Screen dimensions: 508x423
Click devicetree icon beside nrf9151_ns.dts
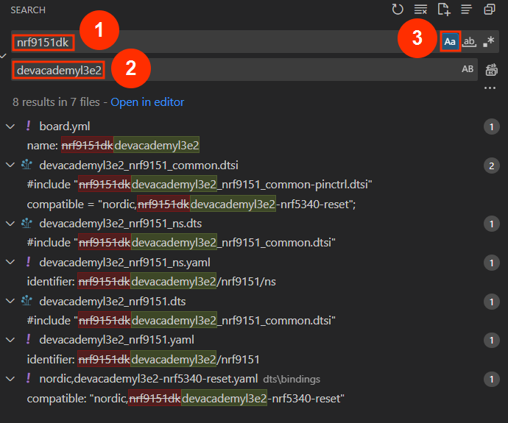pyautogui.click(x=27, y=223)
